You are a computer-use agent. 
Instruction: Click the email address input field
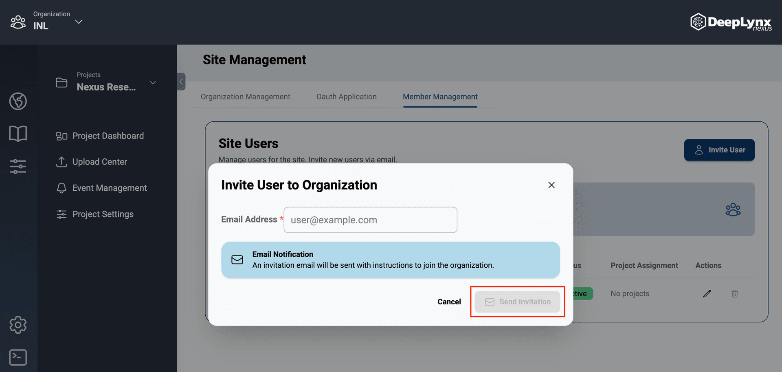pyautogui.click(x=370, y=220)
